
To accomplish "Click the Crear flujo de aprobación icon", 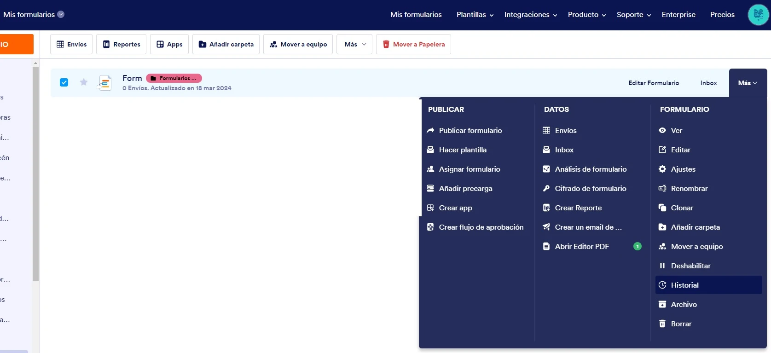I will (430, 227).
